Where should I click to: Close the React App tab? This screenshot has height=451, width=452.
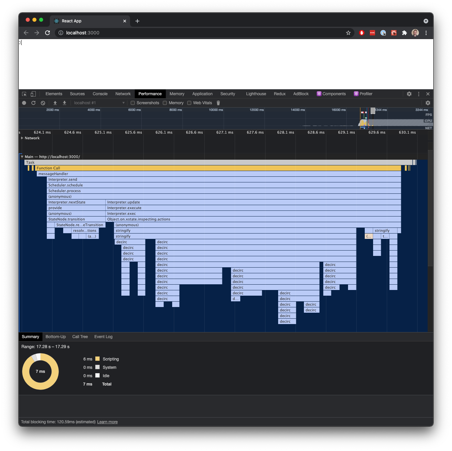[125, 21]
